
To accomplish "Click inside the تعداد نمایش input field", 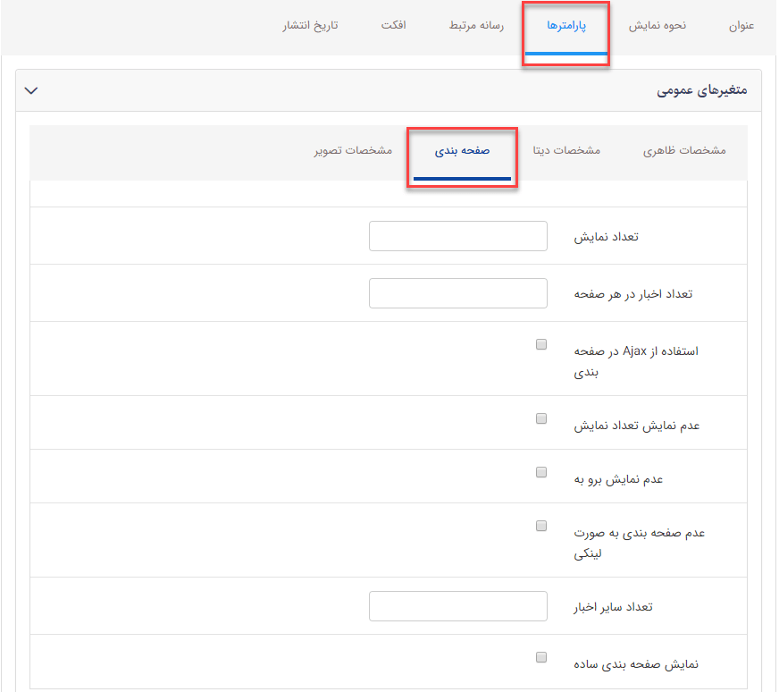I will (457, 235).
